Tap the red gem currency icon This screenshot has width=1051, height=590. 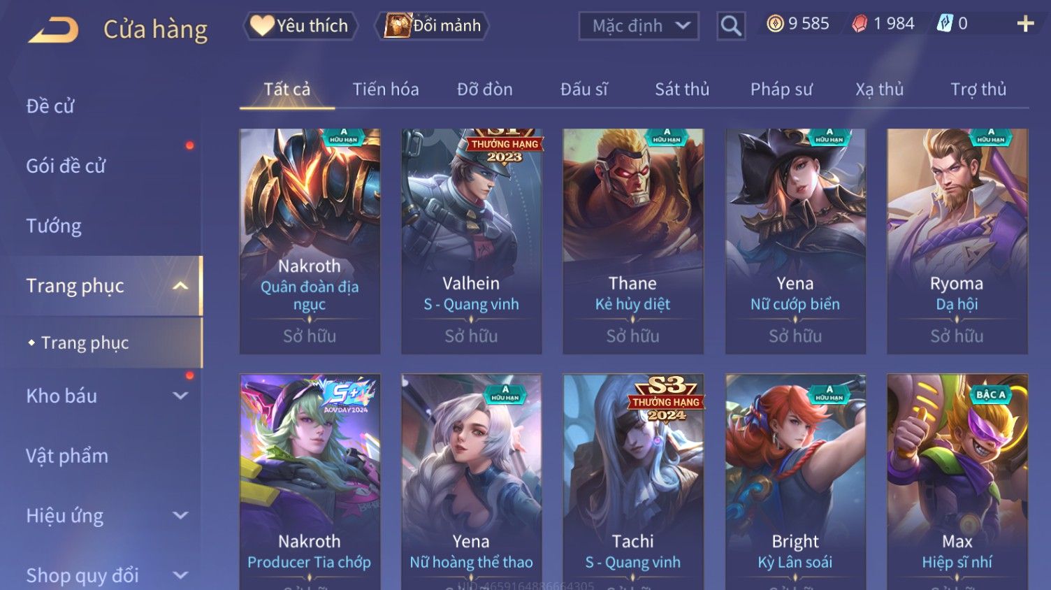point(860,24)
